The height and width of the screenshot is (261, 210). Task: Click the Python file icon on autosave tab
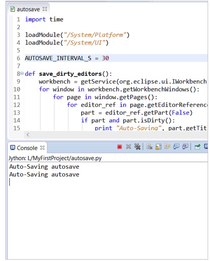tap(12, 9)
